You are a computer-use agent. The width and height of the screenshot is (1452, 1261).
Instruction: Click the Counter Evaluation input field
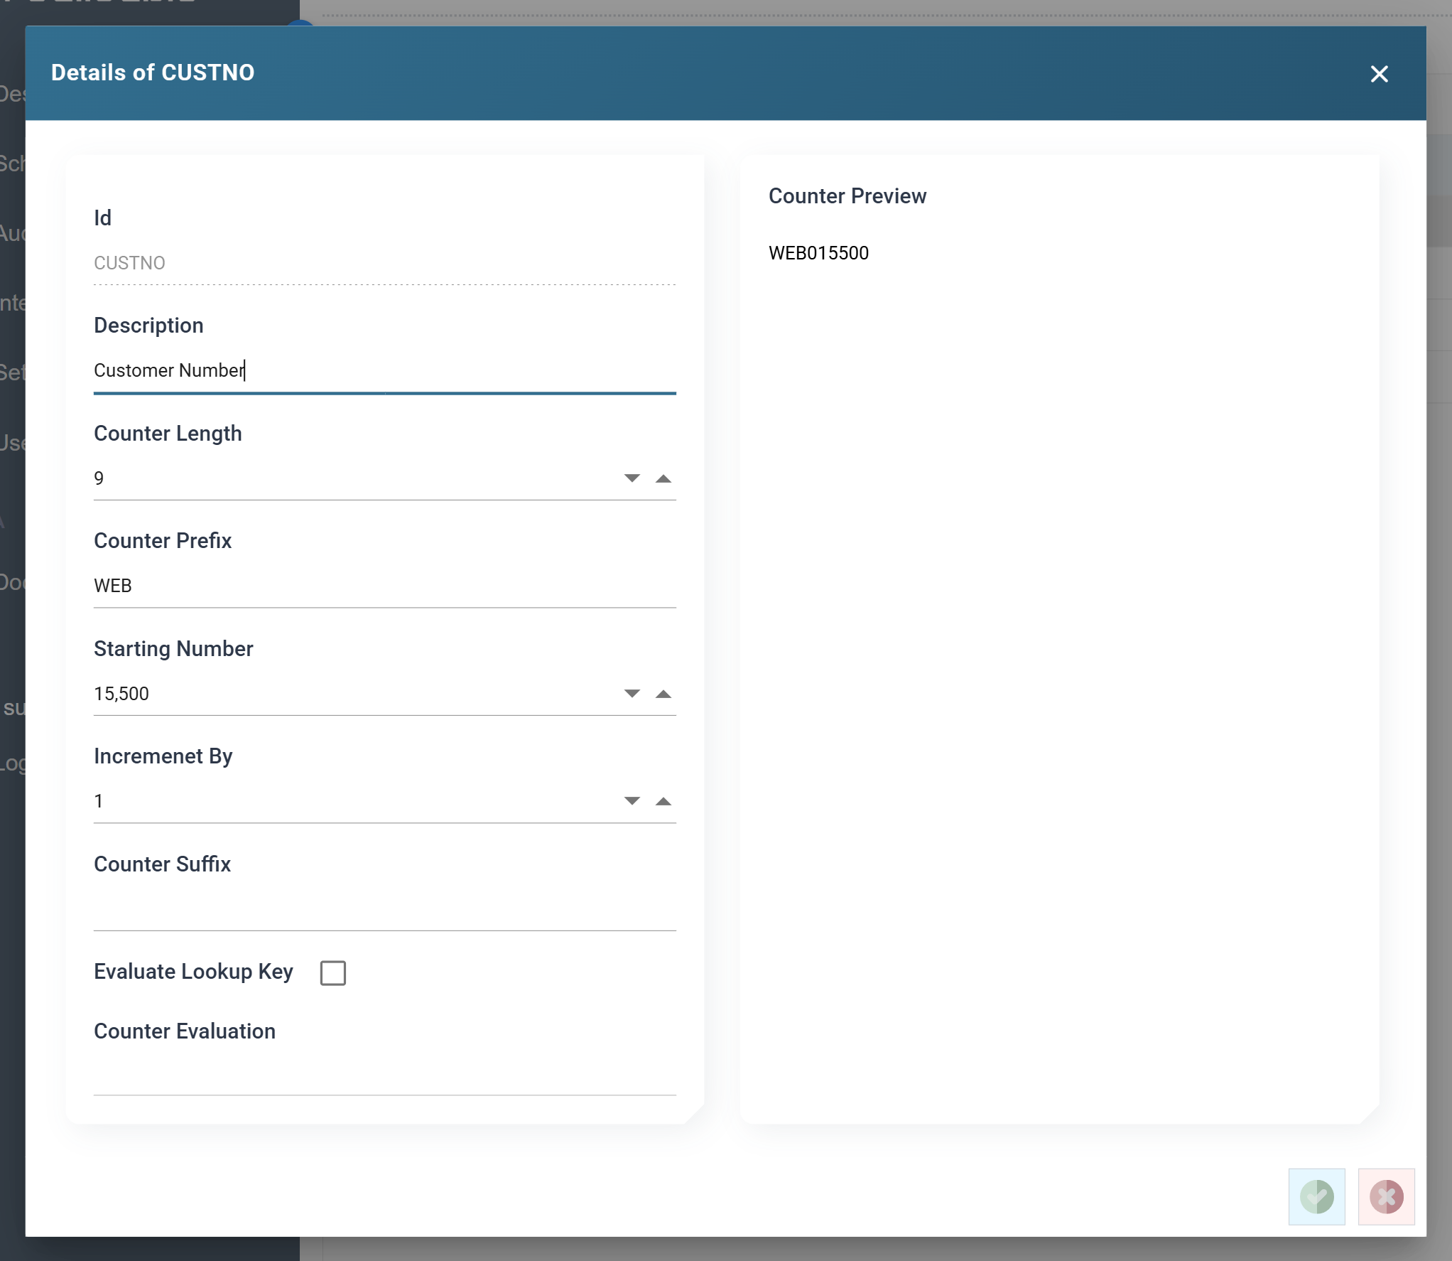pos(384,1073)
